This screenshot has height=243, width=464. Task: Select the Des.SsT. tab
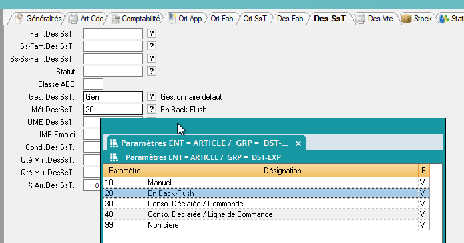331,19
